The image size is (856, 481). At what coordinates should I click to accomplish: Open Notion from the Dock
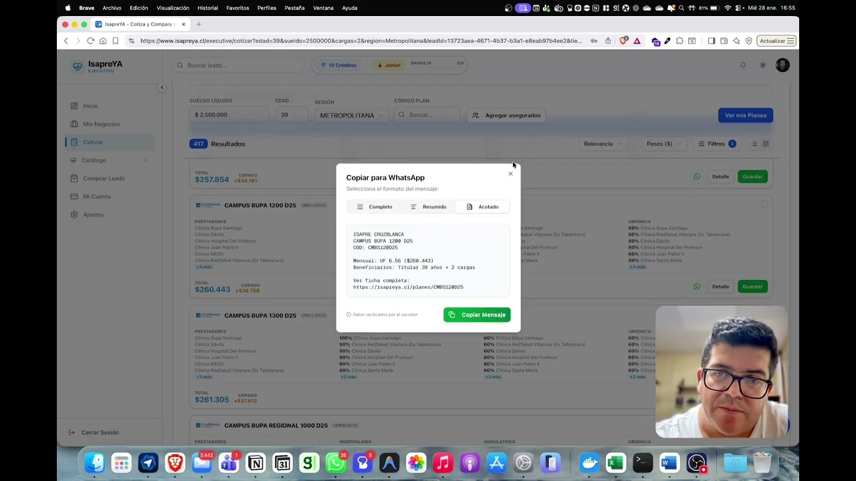(255, 463)
